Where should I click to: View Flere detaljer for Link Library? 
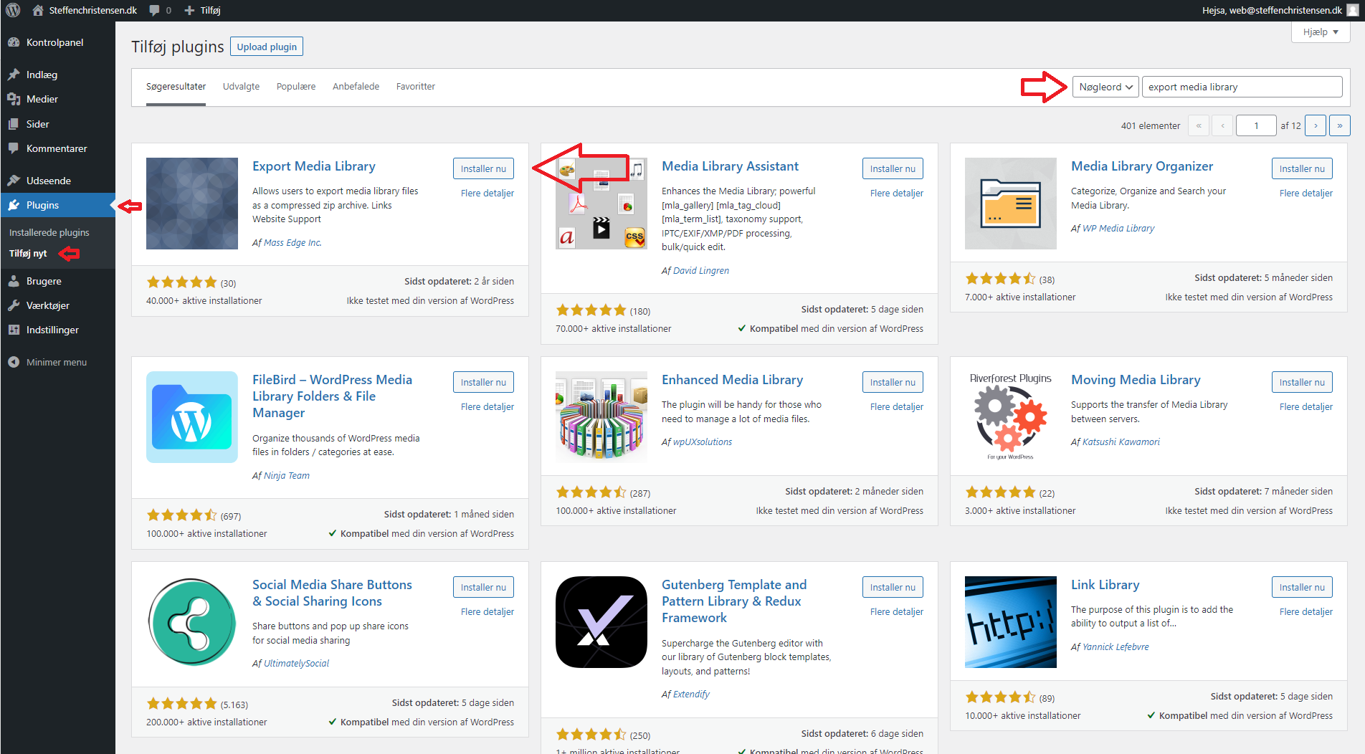point(1306,611)
